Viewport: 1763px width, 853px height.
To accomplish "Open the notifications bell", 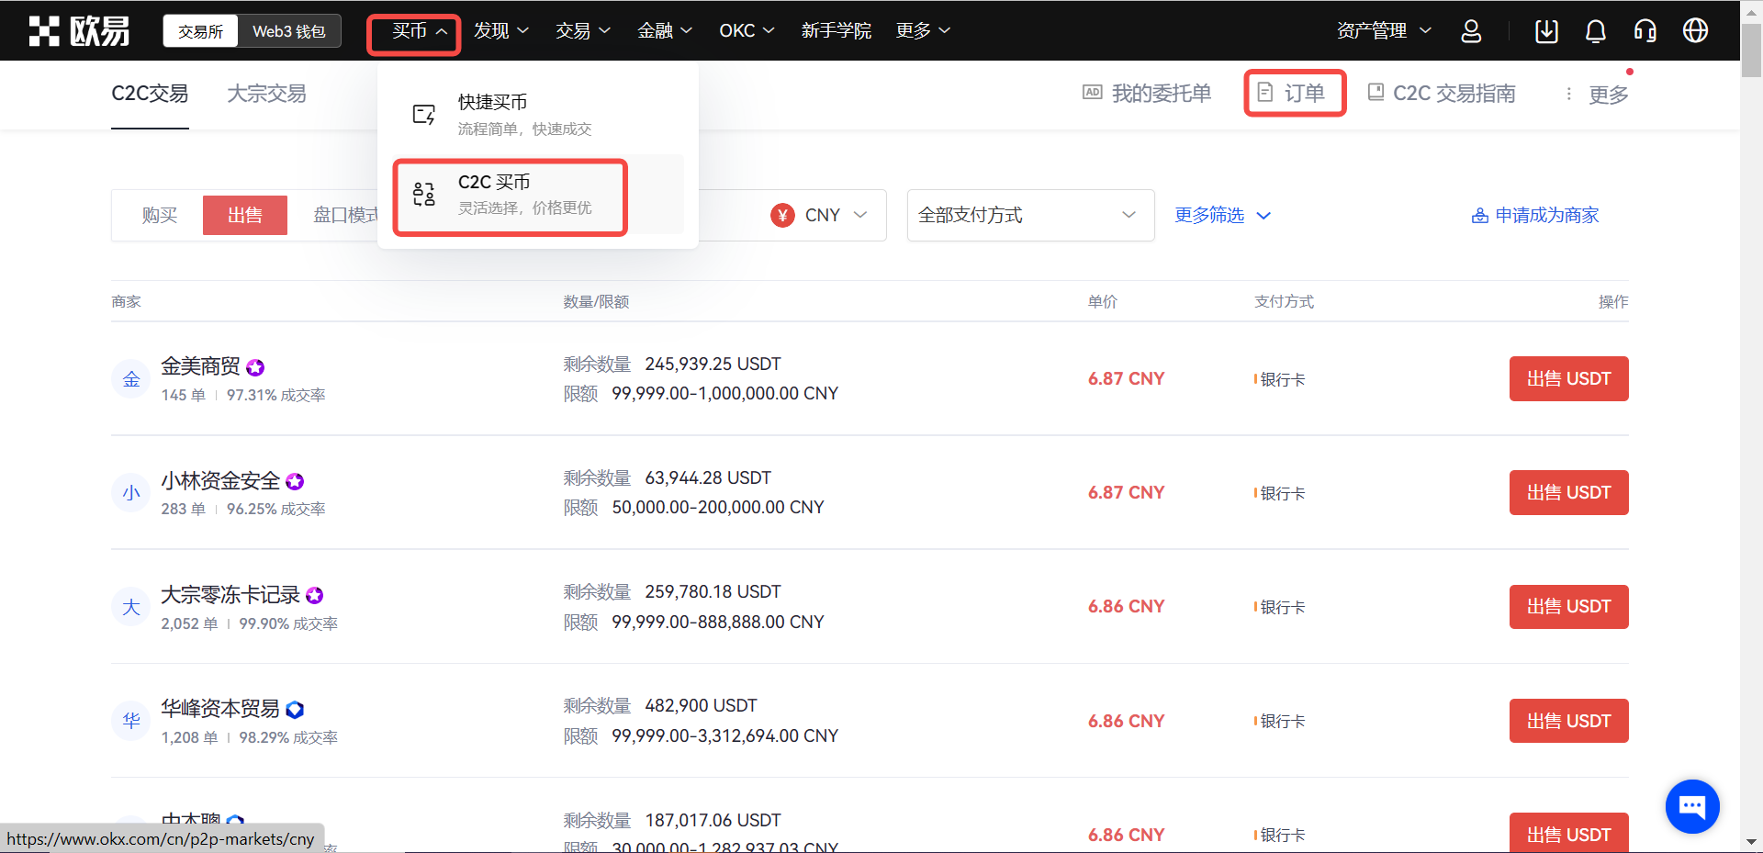I will (x=1596, y=31).
